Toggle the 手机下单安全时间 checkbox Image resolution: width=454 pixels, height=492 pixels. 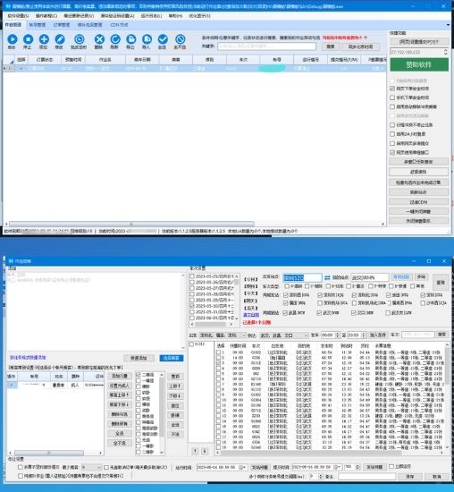pos(392,98)
